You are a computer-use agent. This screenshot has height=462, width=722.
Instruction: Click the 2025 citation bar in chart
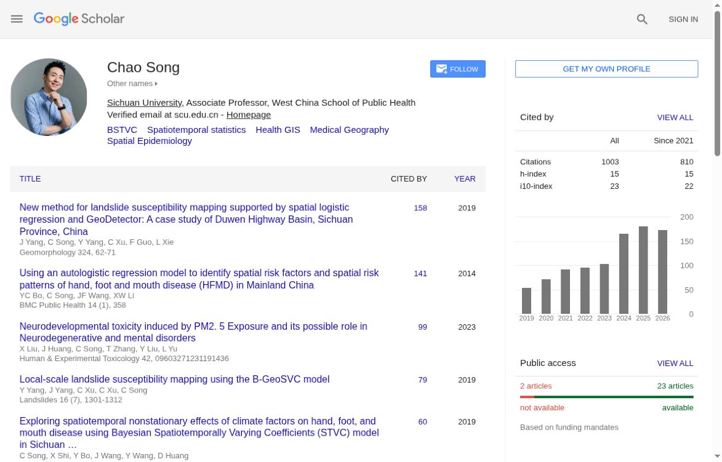(x=643, y=270)
